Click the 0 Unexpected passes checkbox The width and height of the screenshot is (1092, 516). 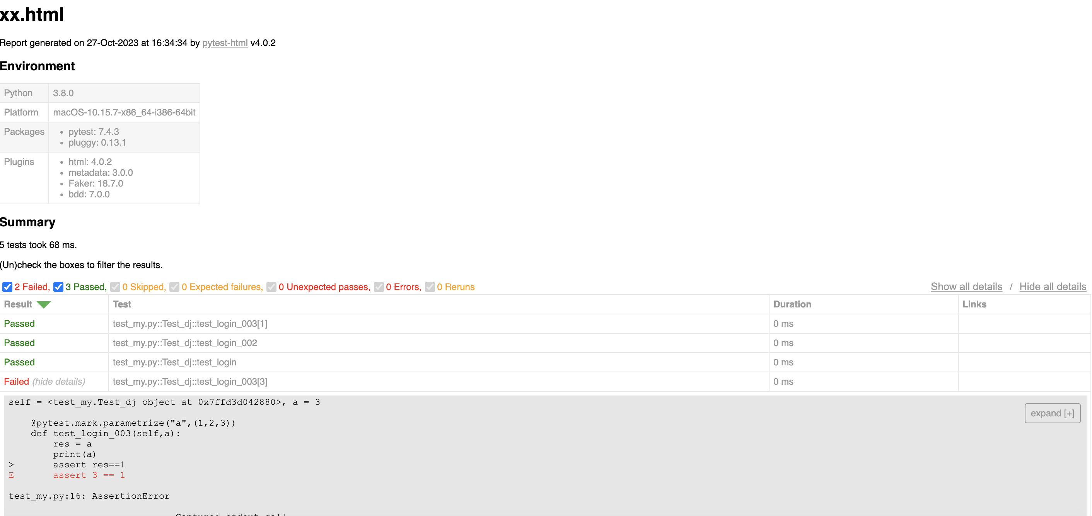pos(271,287)
